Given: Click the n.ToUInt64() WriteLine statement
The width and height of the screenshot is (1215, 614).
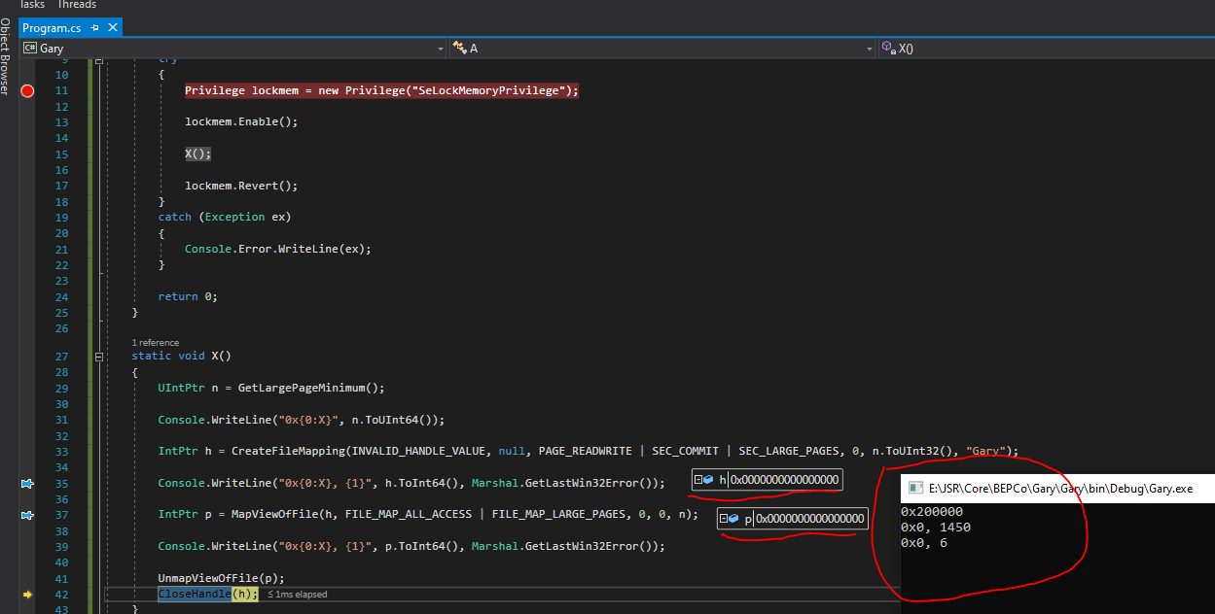Looking at the screenshot, I should [302, 420].
